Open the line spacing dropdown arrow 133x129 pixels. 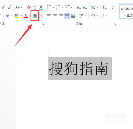[x=85, y=16]
